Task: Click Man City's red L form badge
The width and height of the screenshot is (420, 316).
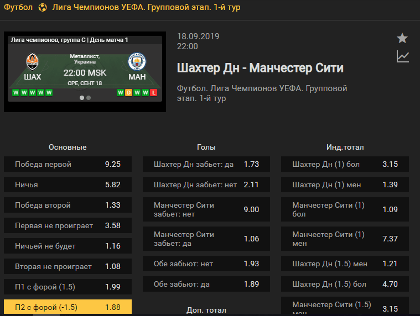Action: [x=153, y=93]
